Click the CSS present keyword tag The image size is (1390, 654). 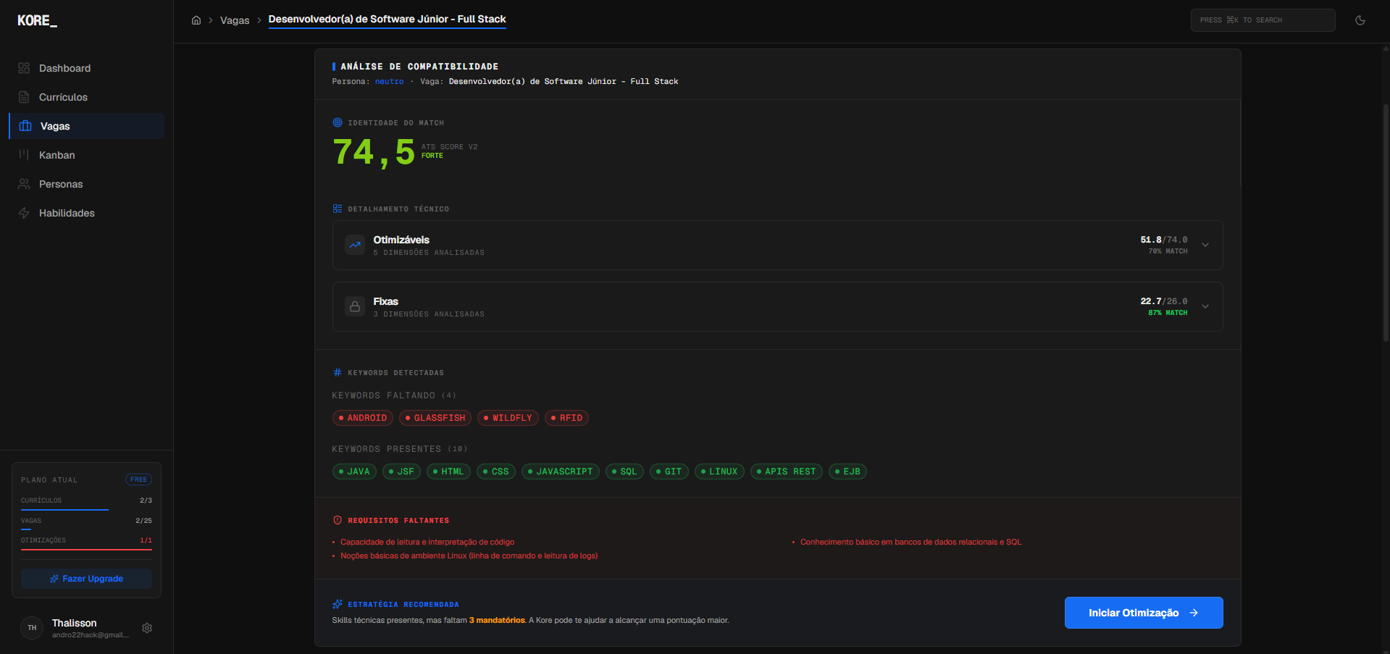click(x=496, y=471)
